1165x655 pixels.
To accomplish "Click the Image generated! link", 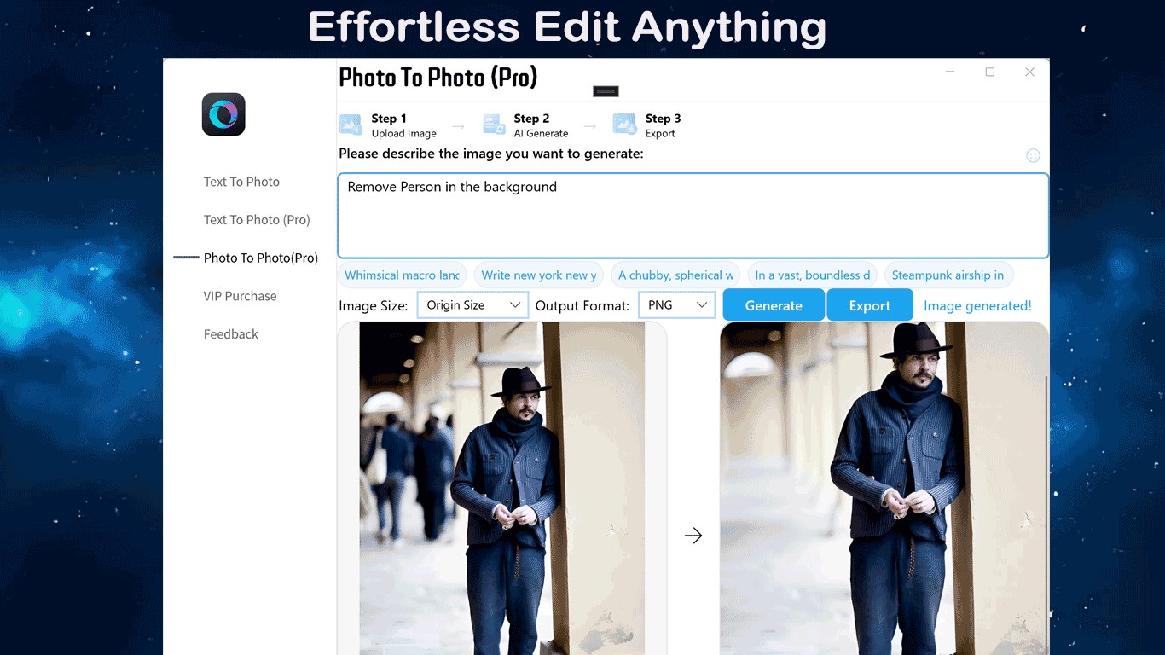I will tap(977, 304).
